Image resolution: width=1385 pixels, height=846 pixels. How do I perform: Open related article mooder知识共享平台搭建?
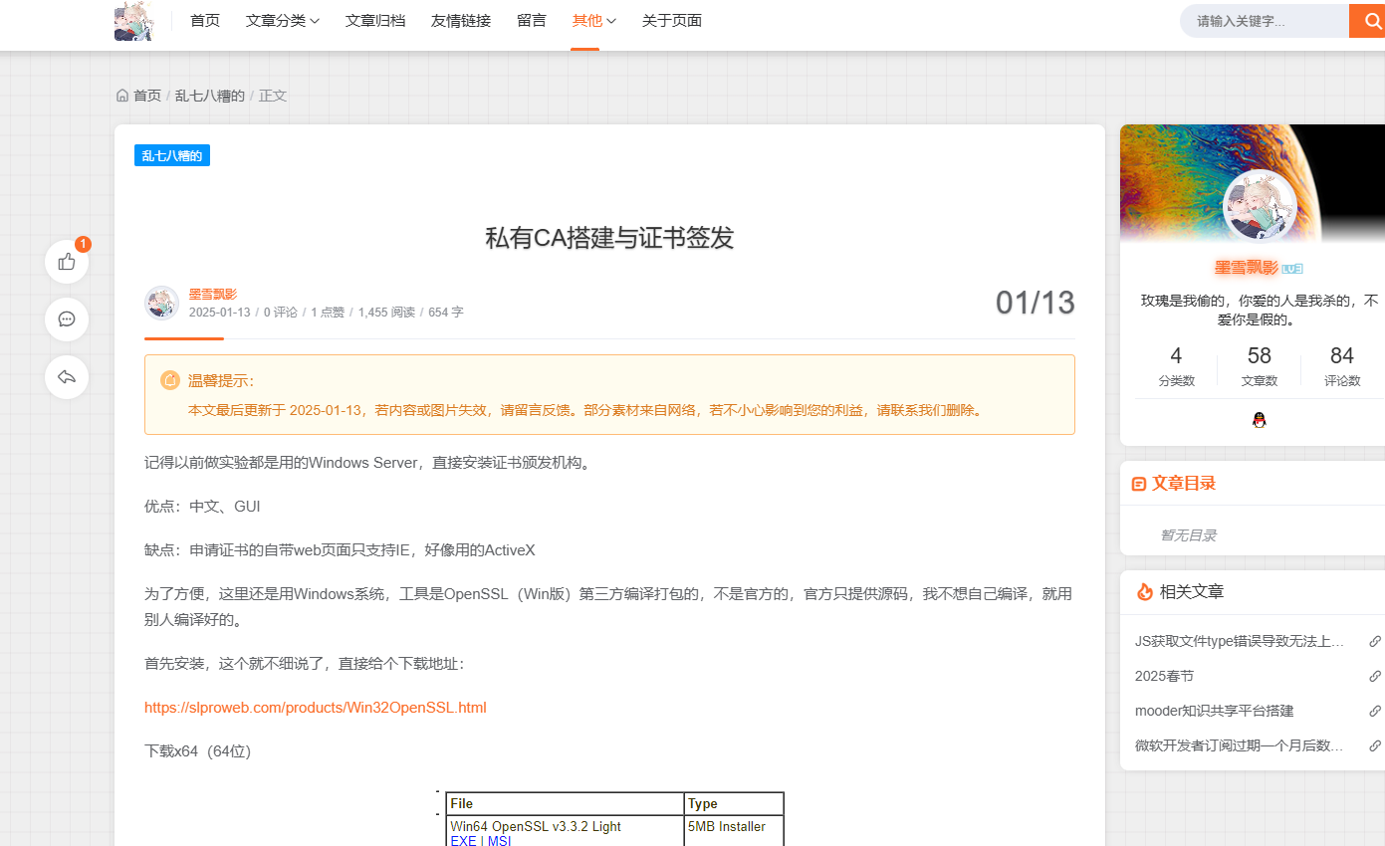[x=1214, y=711]
